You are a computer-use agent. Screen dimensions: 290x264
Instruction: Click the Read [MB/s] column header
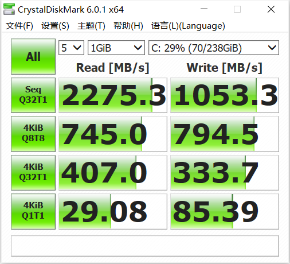(112, 68)
